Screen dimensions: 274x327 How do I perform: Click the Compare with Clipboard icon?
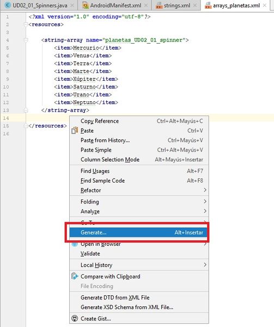pyautogui.click(x=75, y=276)
